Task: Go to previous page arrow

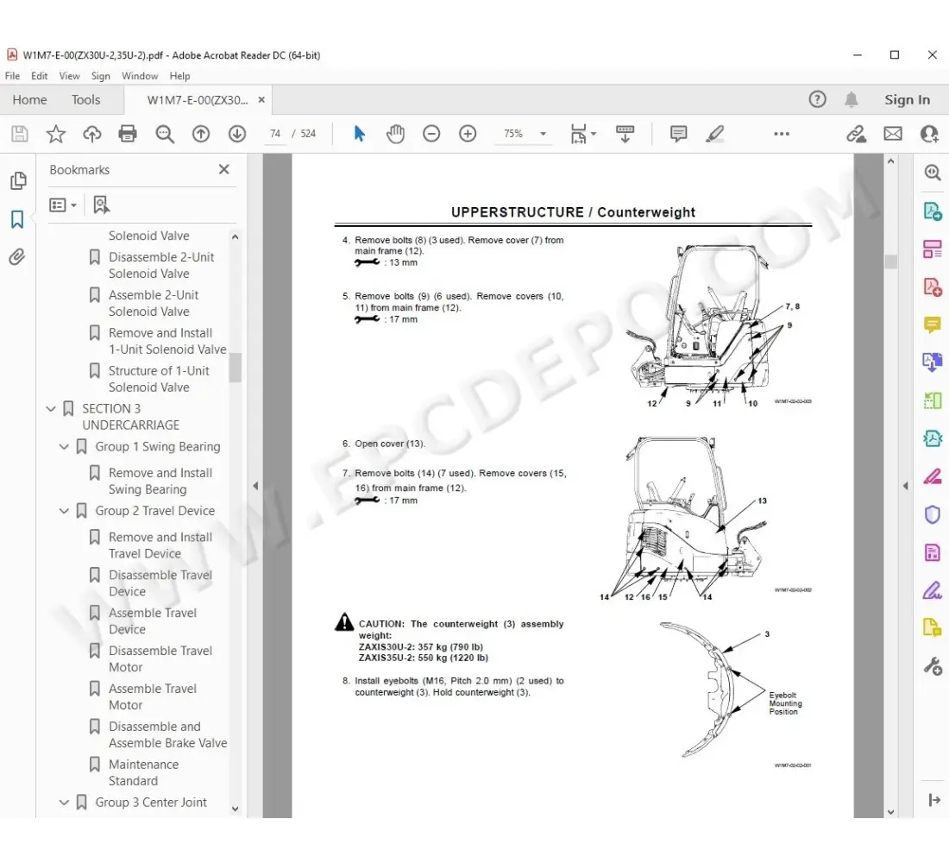Action: [201, 134]
